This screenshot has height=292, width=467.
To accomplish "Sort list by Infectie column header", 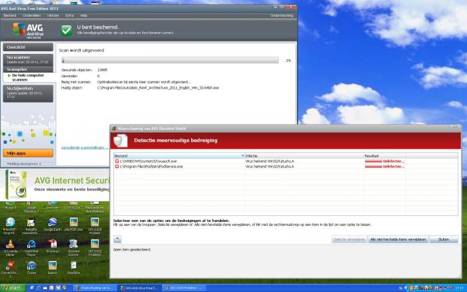I will (304, 156).
